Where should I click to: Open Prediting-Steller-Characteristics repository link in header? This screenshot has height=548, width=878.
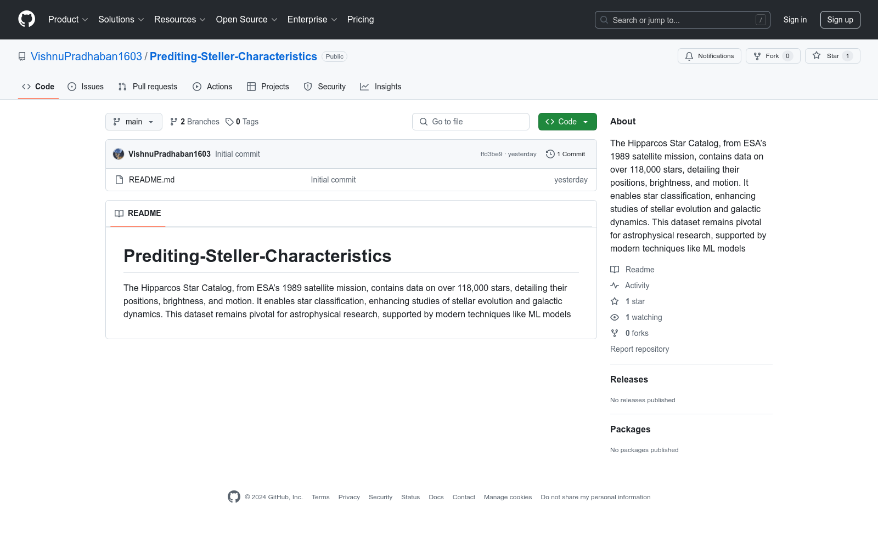pos(233,56)
